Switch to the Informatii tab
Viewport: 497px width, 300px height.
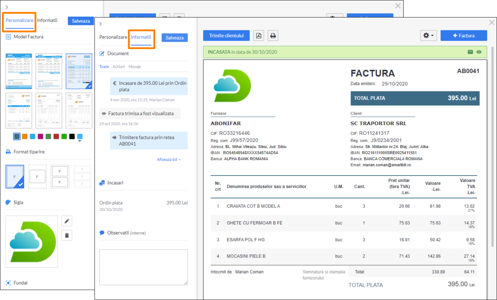pos(141,37)
